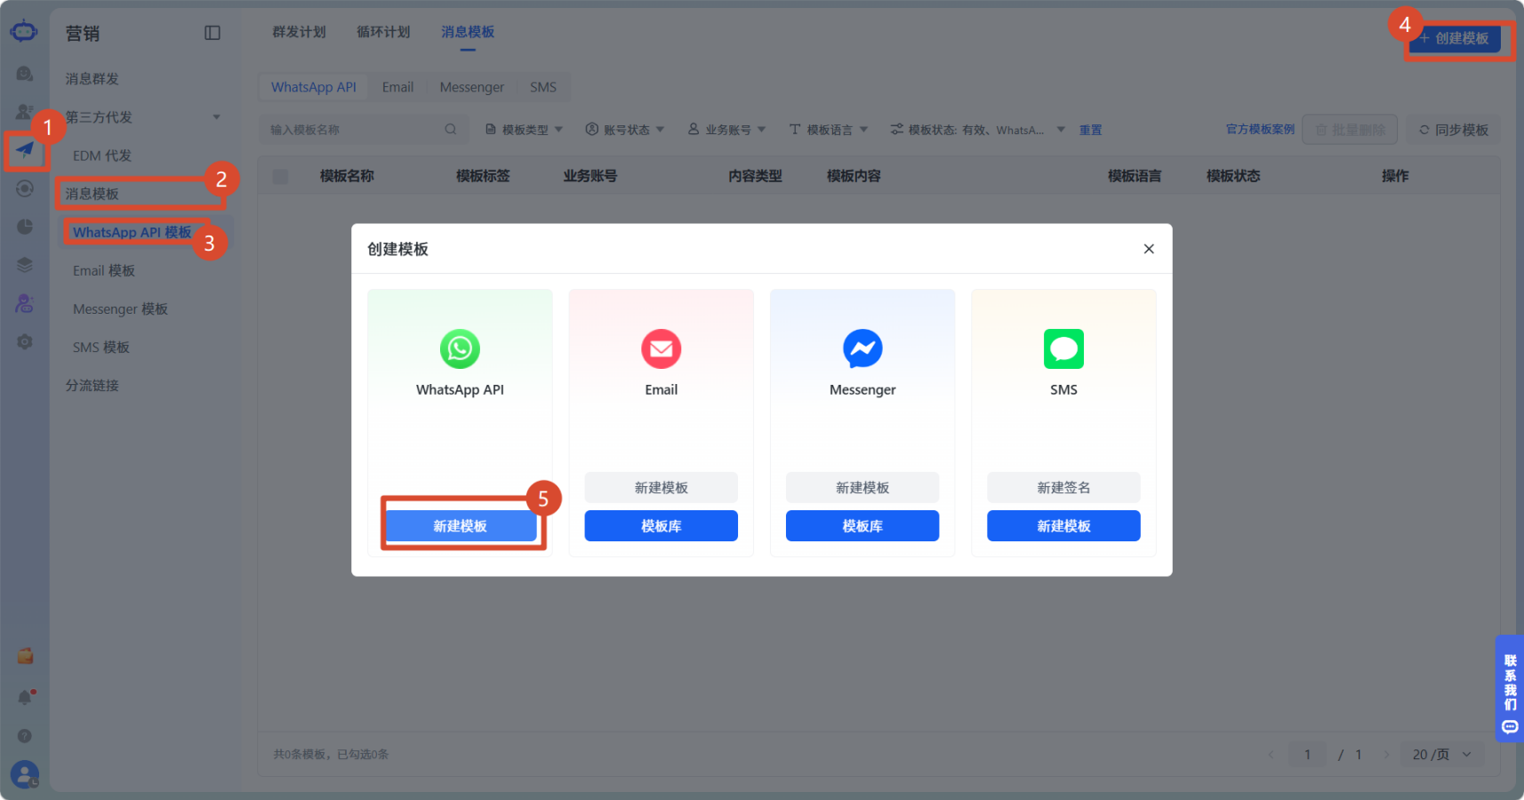1524x800 pixels.
Task: Click 新建签名 under SMS in the dialog
Action: coord(1063,487)
